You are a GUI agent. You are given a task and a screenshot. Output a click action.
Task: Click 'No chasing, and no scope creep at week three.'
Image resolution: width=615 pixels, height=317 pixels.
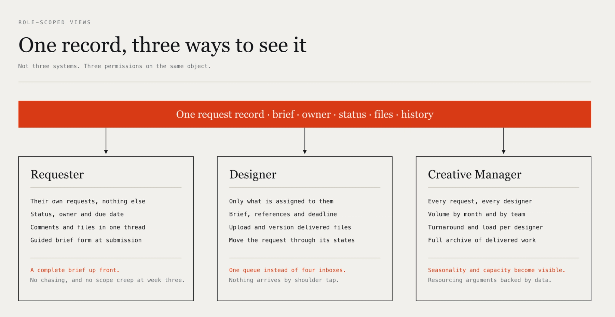click(x=107, y=280)
